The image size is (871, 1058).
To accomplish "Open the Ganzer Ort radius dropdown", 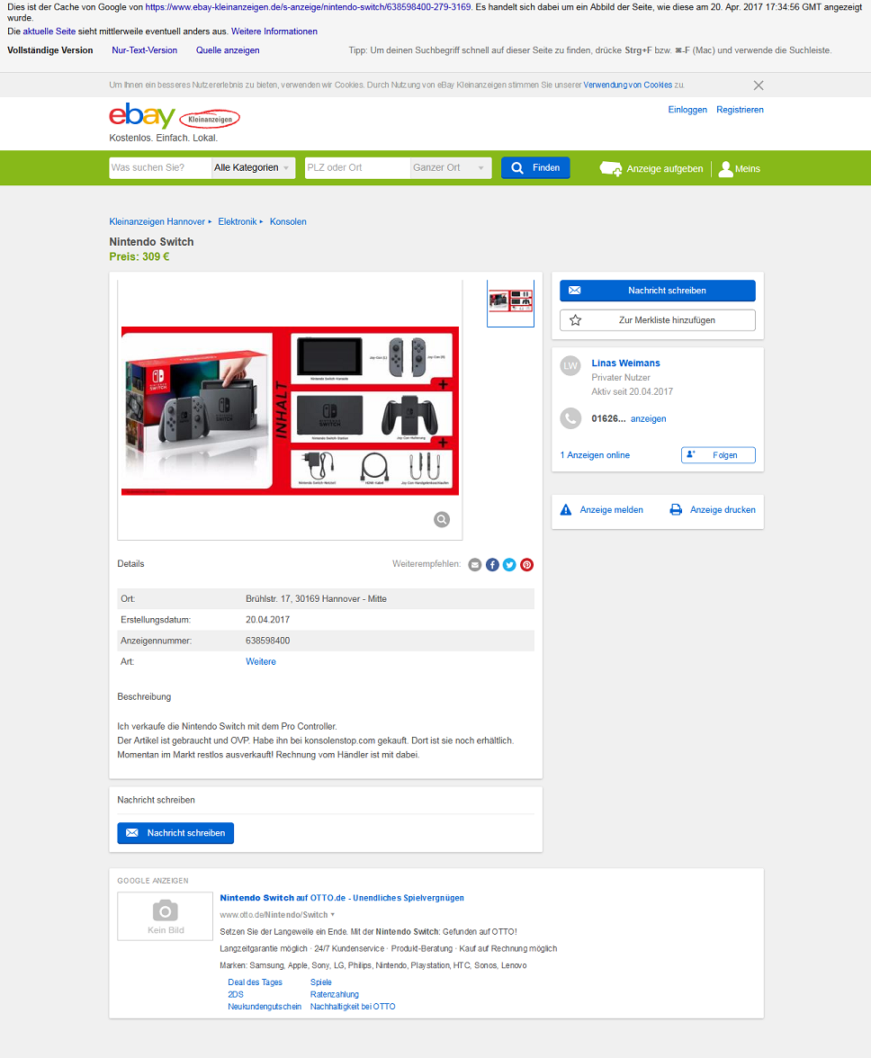I will coord(451,168).
